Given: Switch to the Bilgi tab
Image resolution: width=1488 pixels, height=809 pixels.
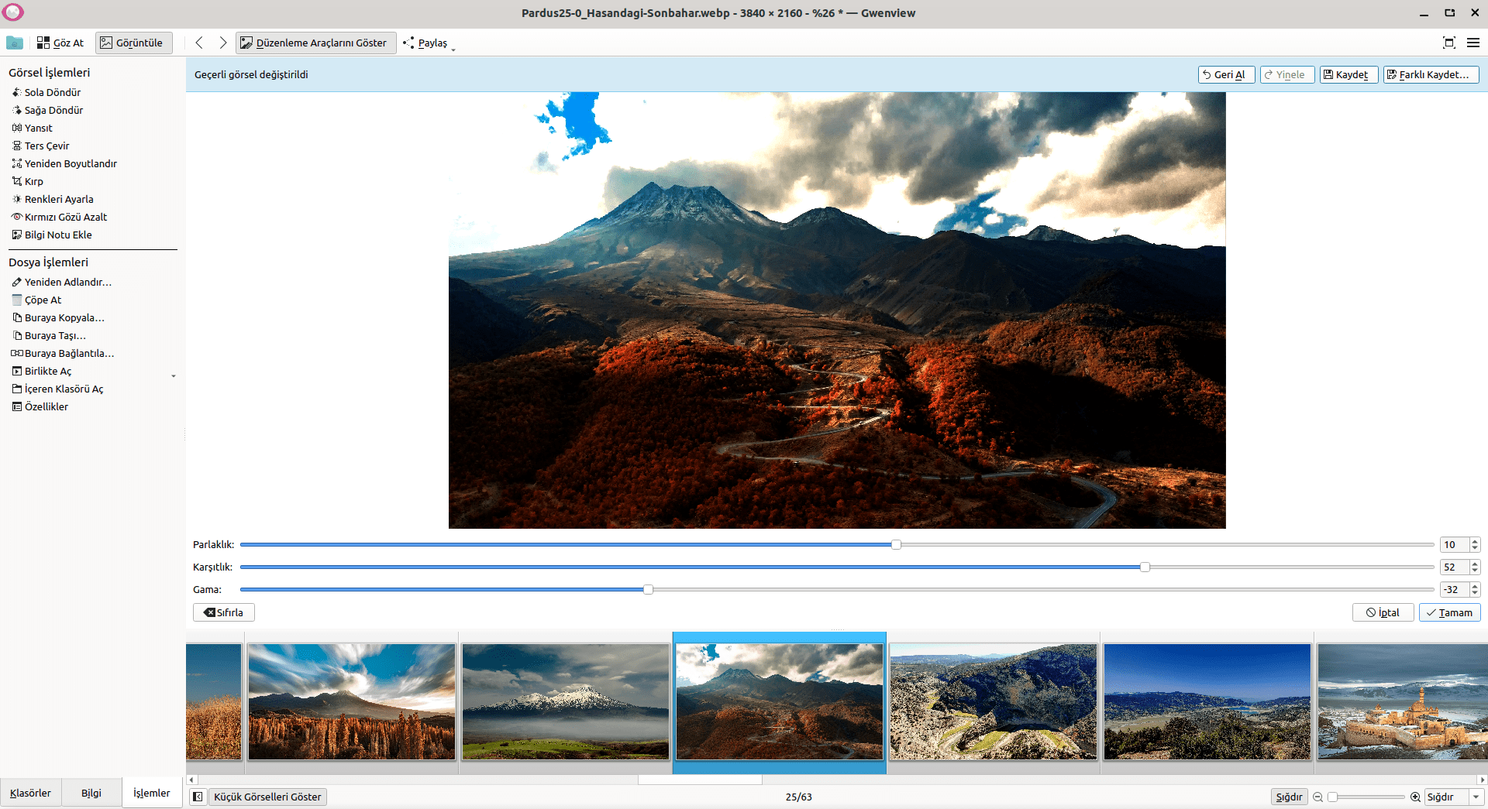Looking at the screenshot, I should coord(91,794).
